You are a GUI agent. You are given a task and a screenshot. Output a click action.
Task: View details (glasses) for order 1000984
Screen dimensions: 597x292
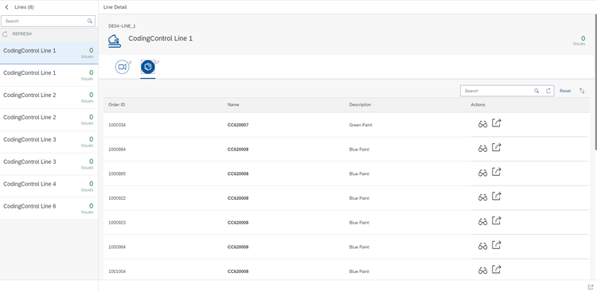pyautogui.click(x=483, y=246)
